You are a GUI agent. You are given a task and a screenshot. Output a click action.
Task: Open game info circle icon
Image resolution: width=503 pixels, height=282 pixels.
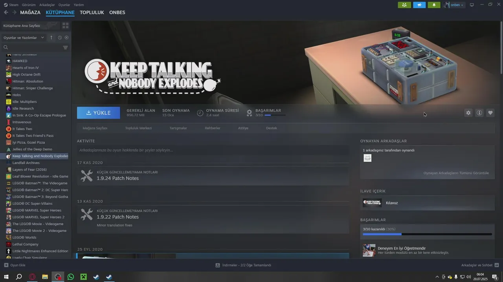click(479, 113)
